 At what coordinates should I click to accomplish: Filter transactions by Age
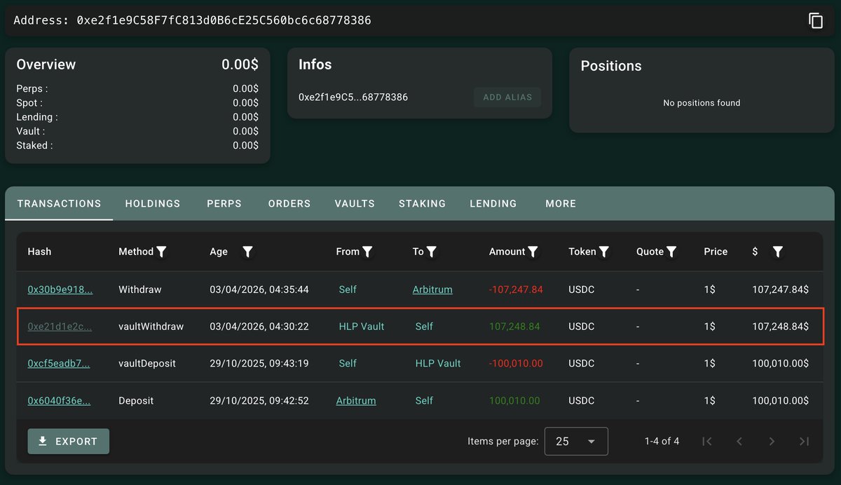[x=247, y=252]
